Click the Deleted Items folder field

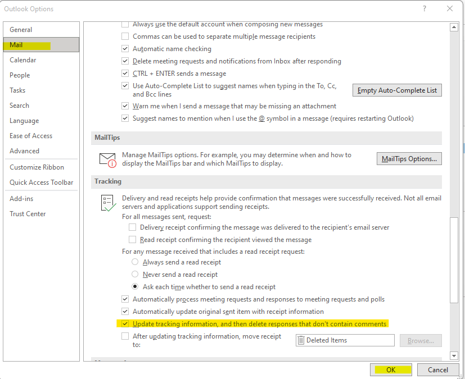pyautogui.click(x=345, y=340)
